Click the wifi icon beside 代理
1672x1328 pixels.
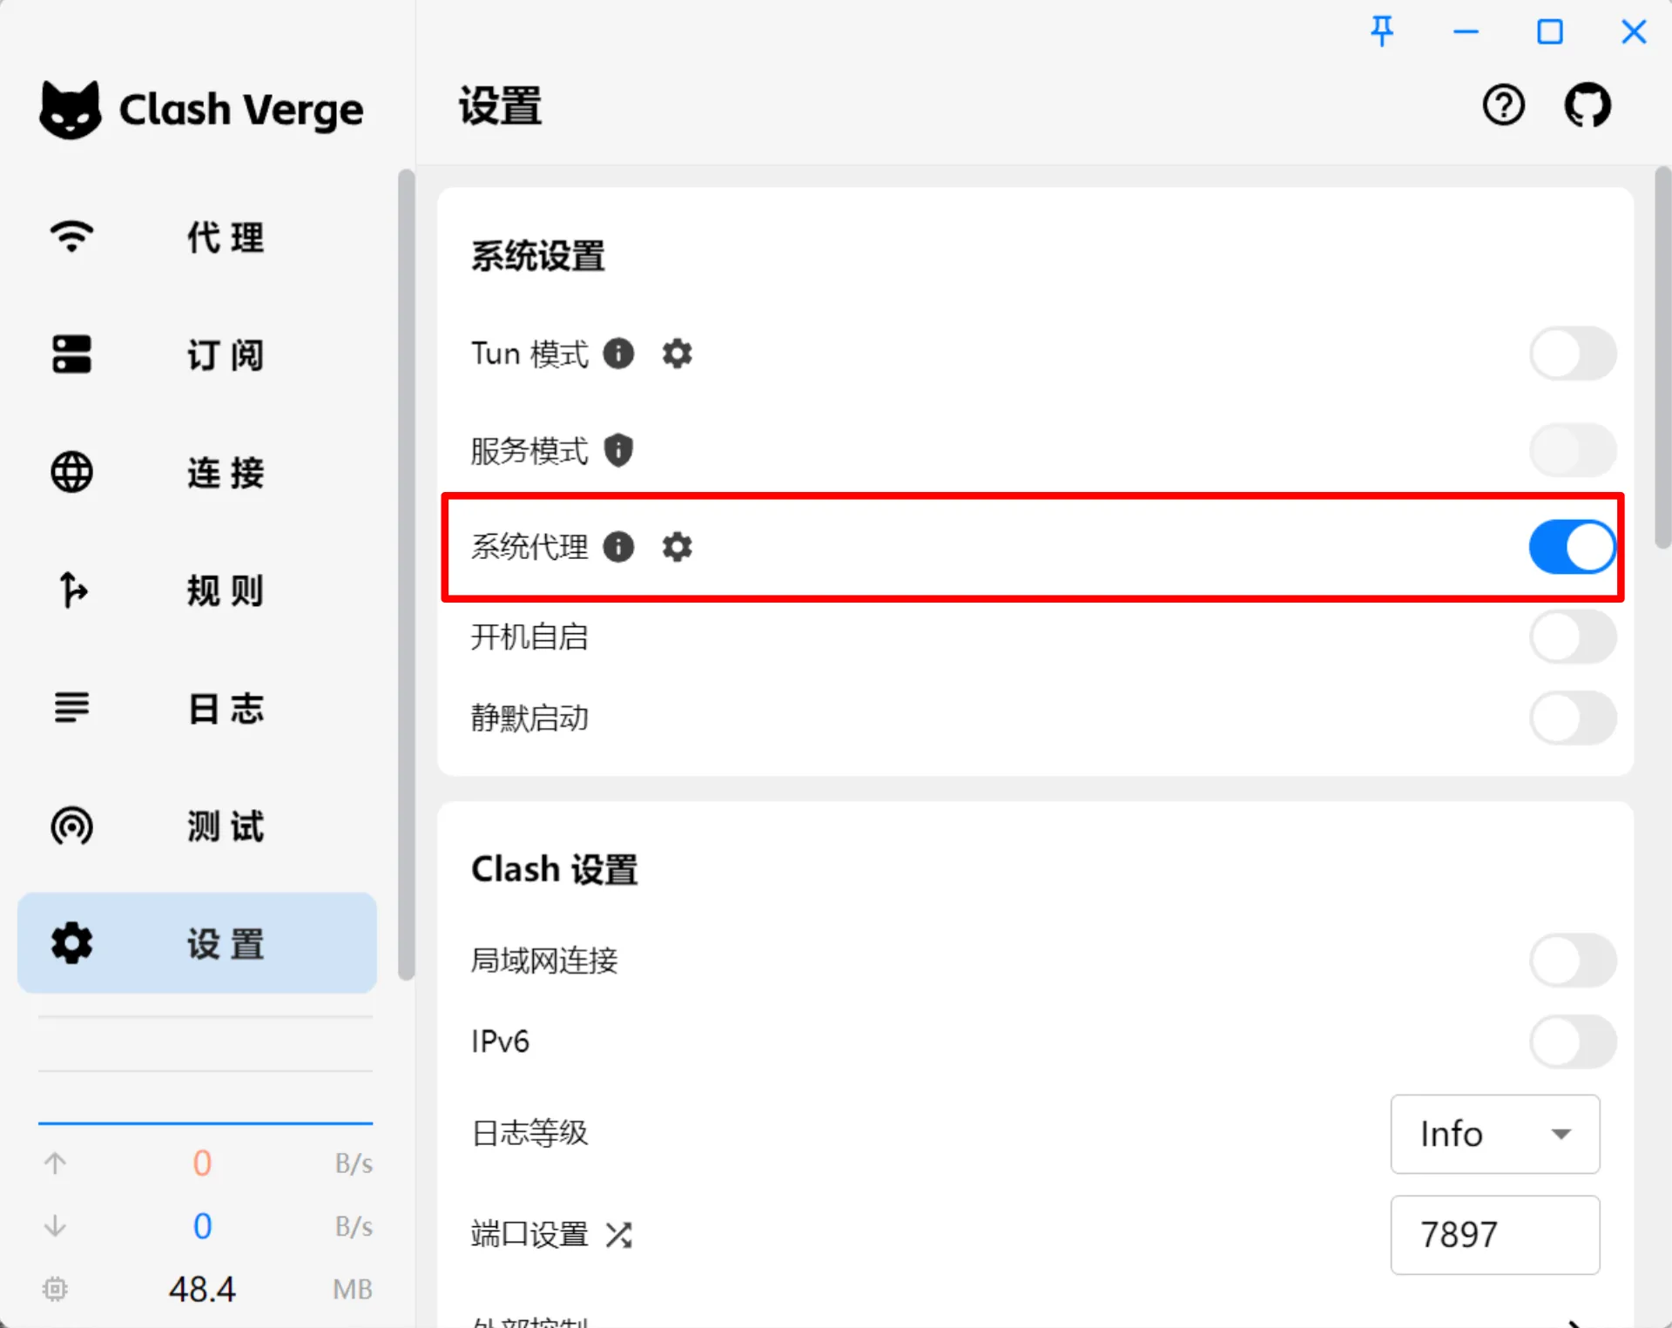click(71, 237)
